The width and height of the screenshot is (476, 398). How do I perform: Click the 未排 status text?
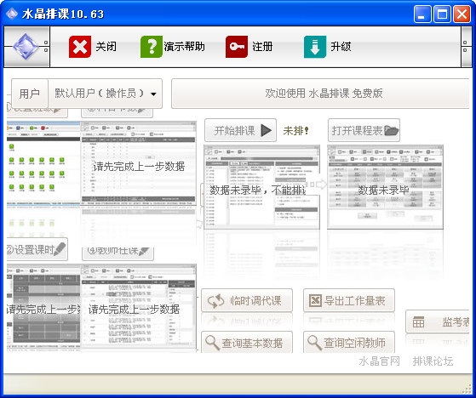click(295, 131)
